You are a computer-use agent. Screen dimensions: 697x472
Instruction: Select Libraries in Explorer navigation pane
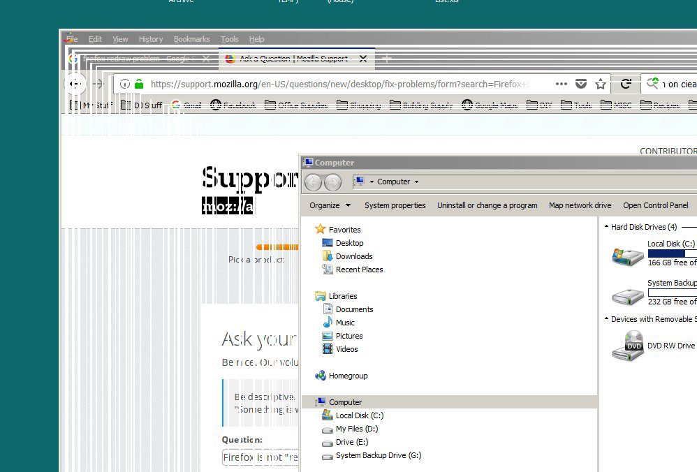click(336, 296)
